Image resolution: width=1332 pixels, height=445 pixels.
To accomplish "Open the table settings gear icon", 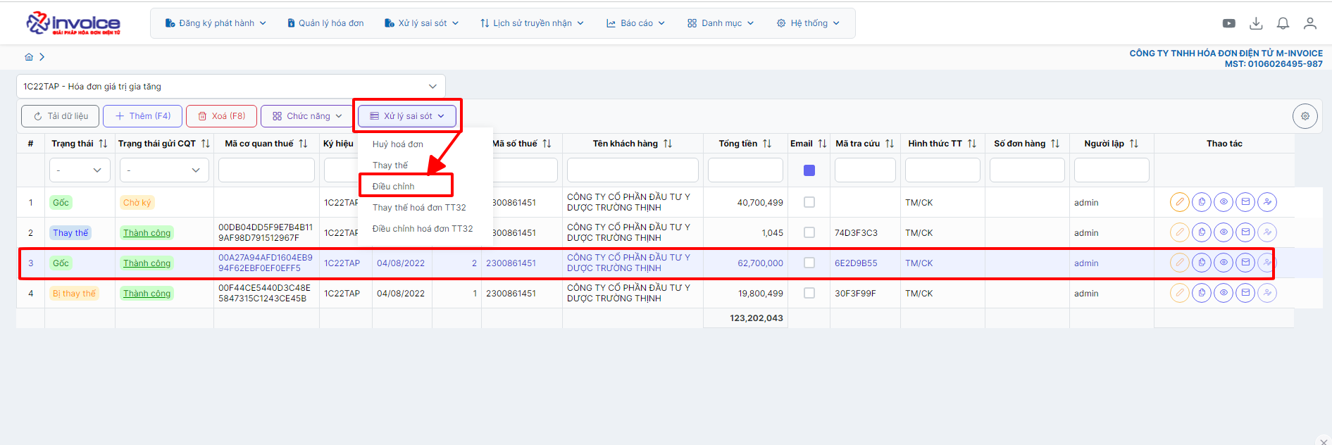I will click(x=1305, y=116).
